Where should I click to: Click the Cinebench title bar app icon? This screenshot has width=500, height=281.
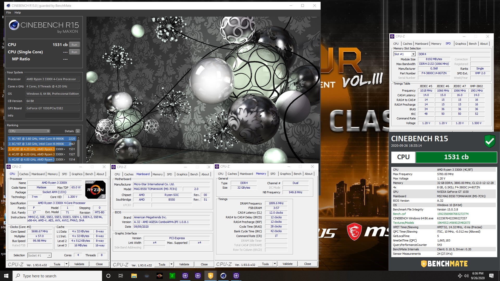pyautogui.click(x=8, y=5)
